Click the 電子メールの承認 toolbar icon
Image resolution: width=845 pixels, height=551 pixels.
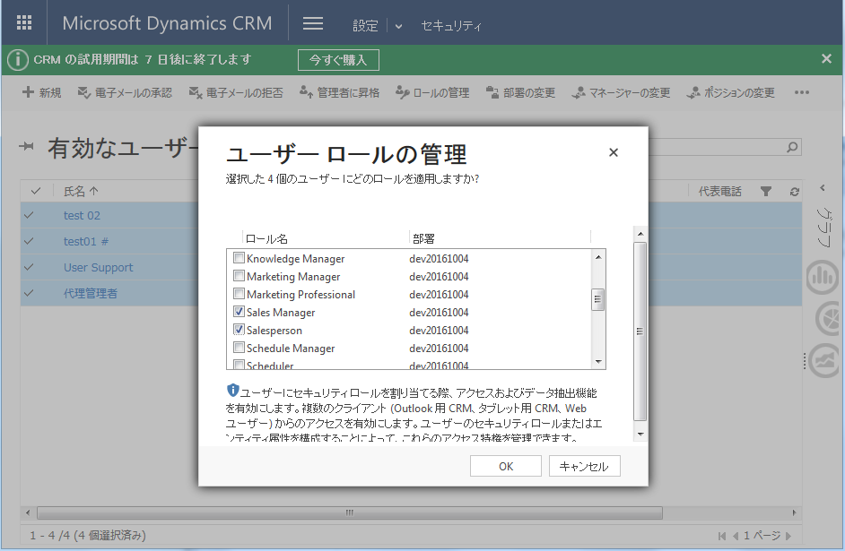(84, 92)
